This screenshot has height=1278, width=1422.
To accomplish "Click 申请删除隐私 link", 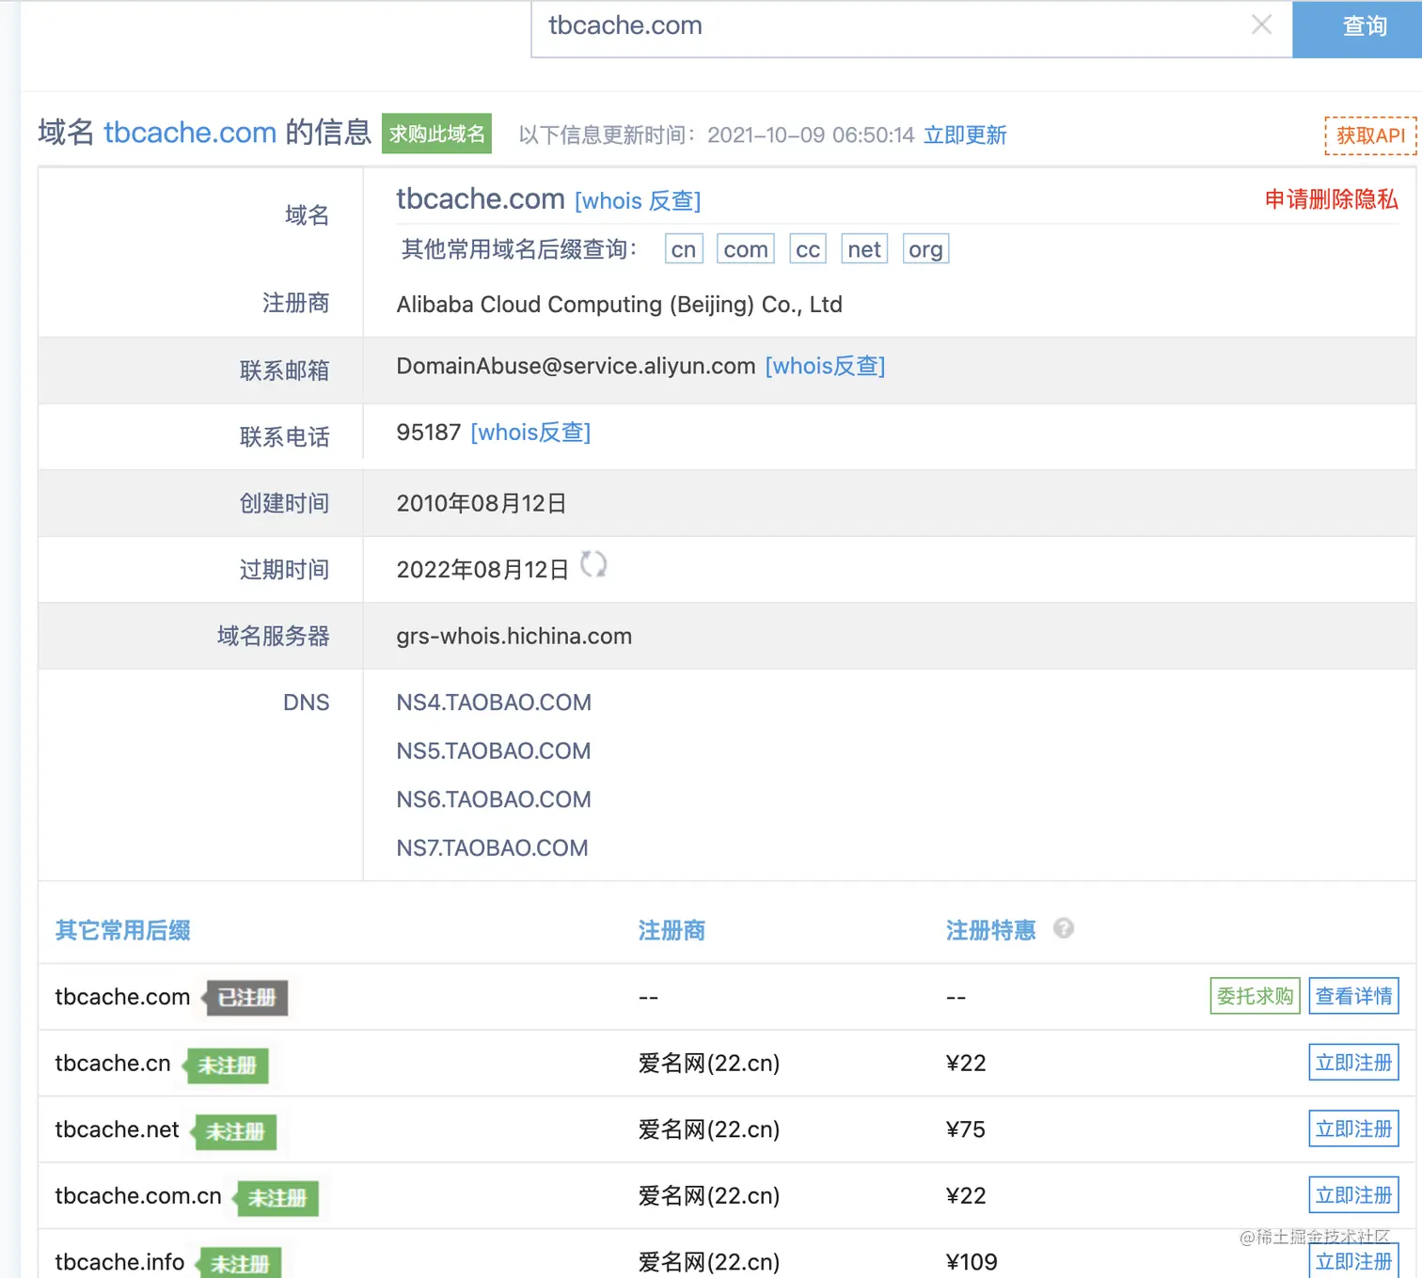I will pyautogui.click(x=1331, y=199).
